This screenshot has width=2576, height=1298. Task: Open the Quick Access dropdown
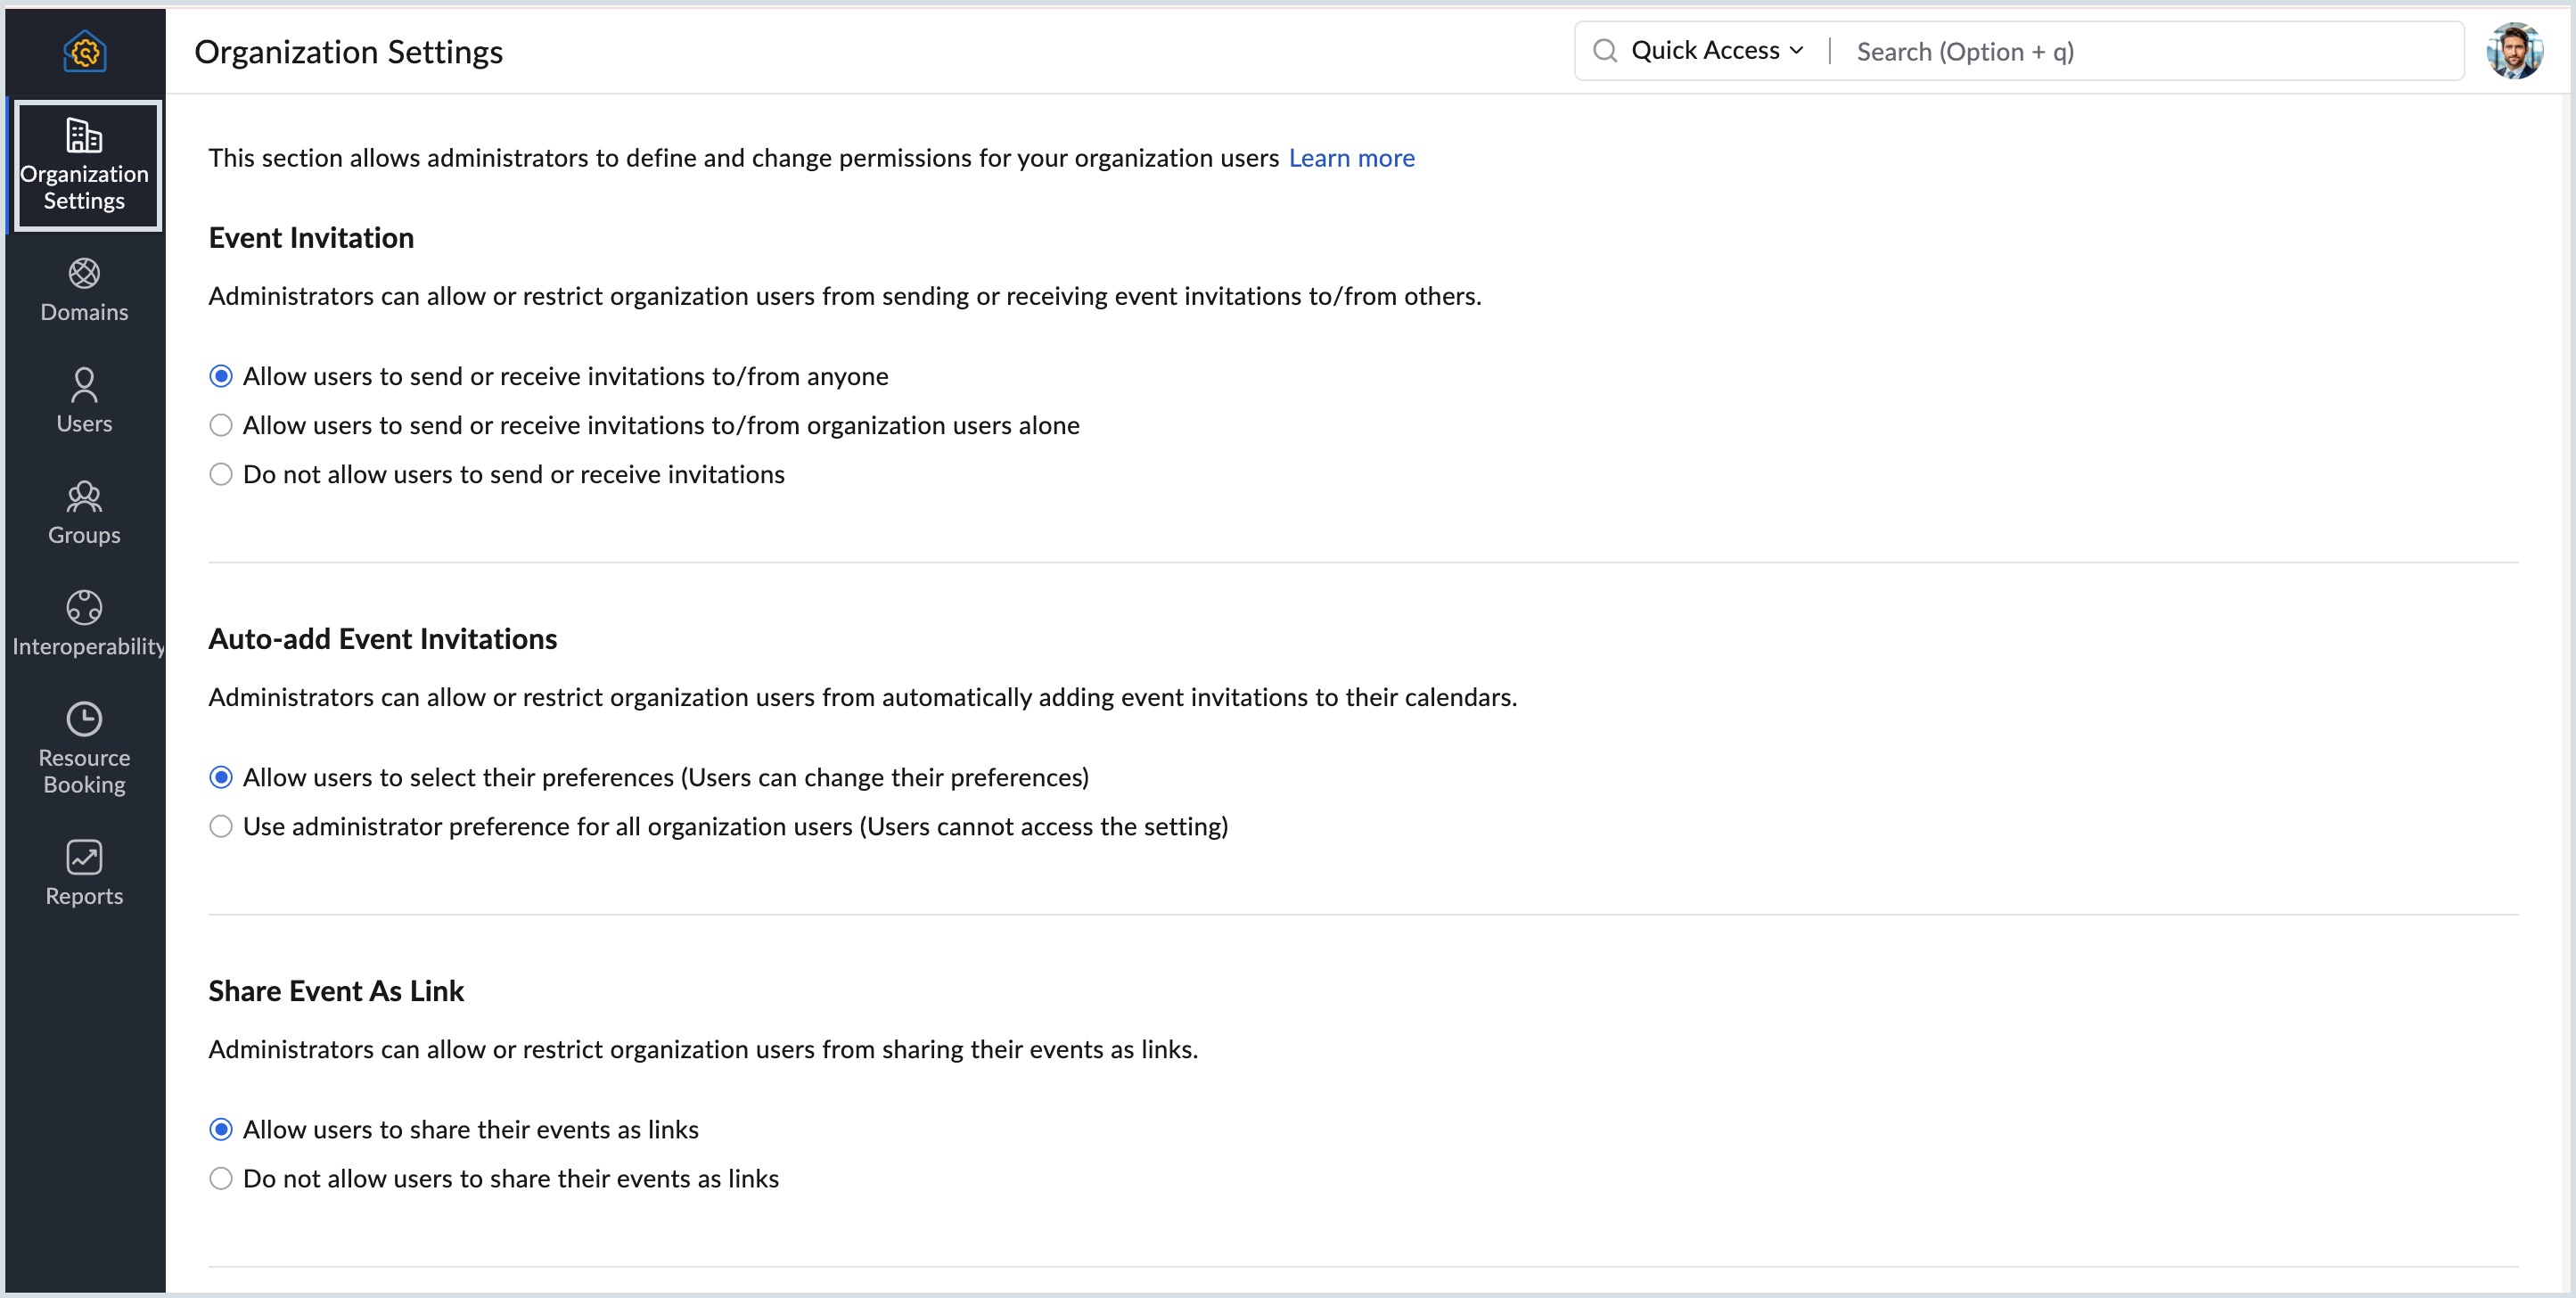(1714, 50)
